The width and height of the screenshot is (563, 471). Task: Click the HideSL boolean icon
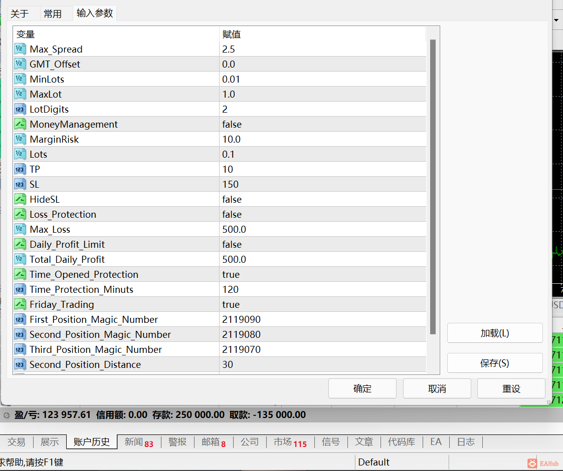coord(20,199)
